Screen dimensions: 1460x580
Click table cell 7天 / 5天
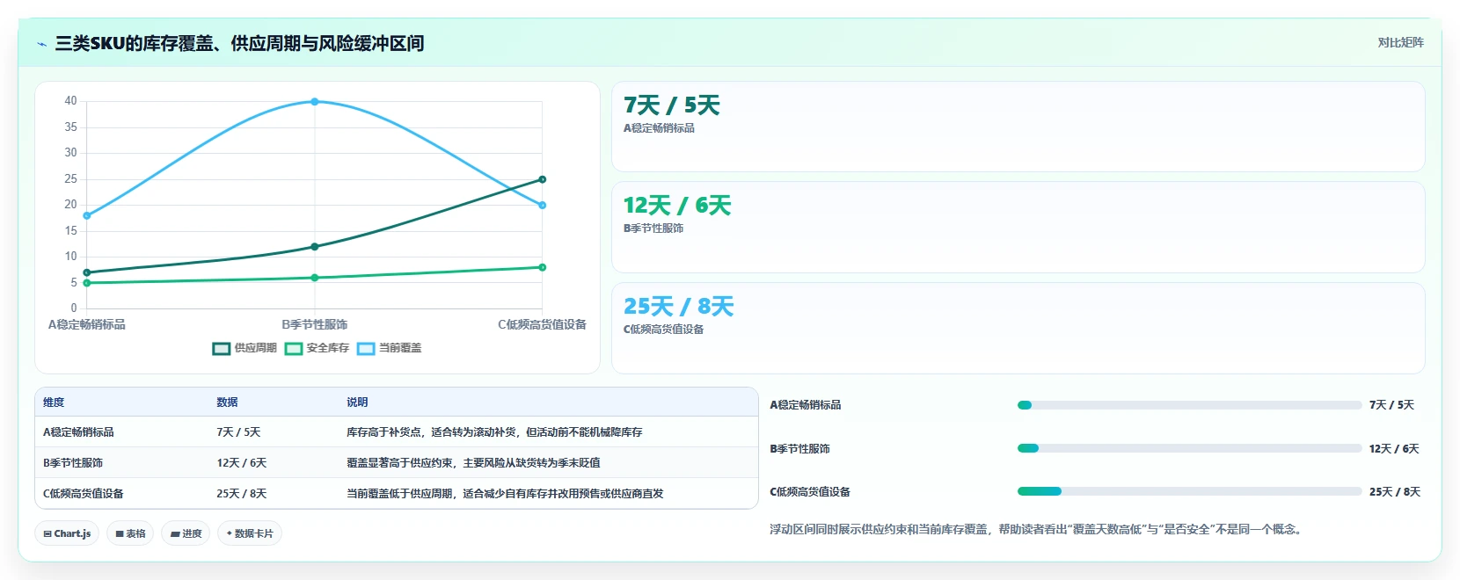(x=238, y=432)
